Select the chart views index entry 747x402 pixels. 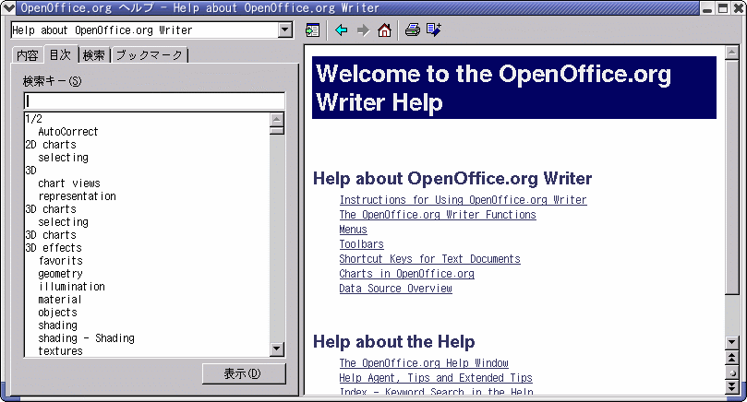tap(69, 183)
